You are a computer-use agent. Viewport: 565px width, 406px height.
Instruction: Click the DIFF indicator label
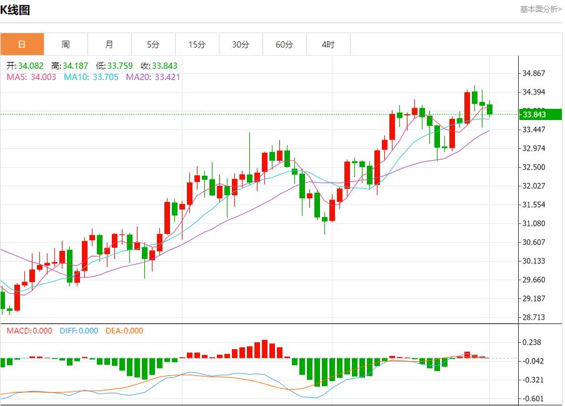pyautogui.click(x=79, y=331)
